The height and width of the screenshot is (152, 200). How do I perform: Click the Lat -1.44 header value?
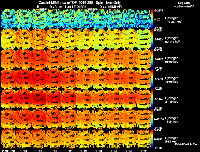tap(64, 7)
